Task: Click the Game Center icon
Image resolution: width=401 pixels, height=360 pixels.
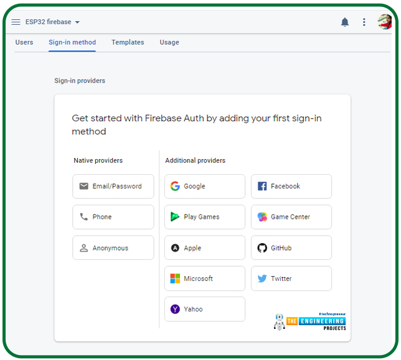Action: tap(262, 217)
